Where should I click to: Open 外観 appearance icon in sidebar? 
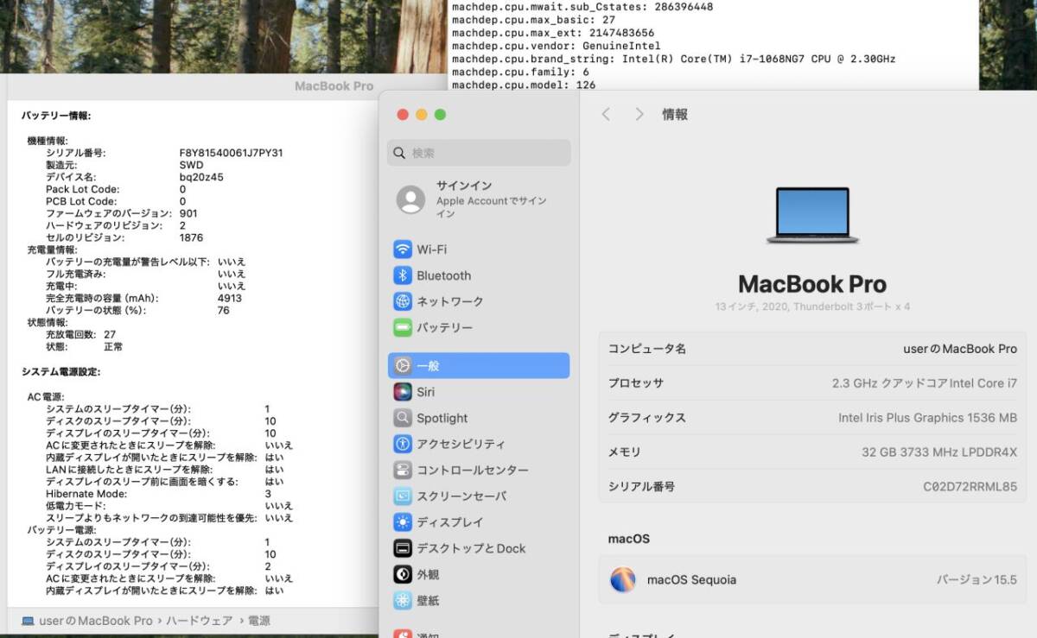coord(403,574)
